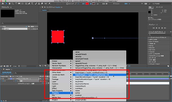
Task: Select the Zoom magnifier tool
Action: pyautogui.click(x=13, y=4)
